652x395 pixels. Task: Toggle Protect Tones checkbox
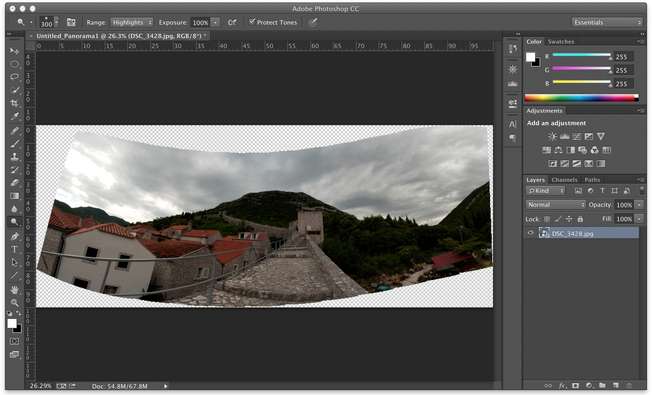click(x=252, y=22)
